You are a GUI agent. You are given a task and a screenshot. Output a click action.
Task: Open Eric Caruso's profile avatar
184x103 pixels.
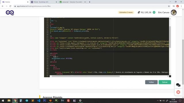click(x=174, y=12)
